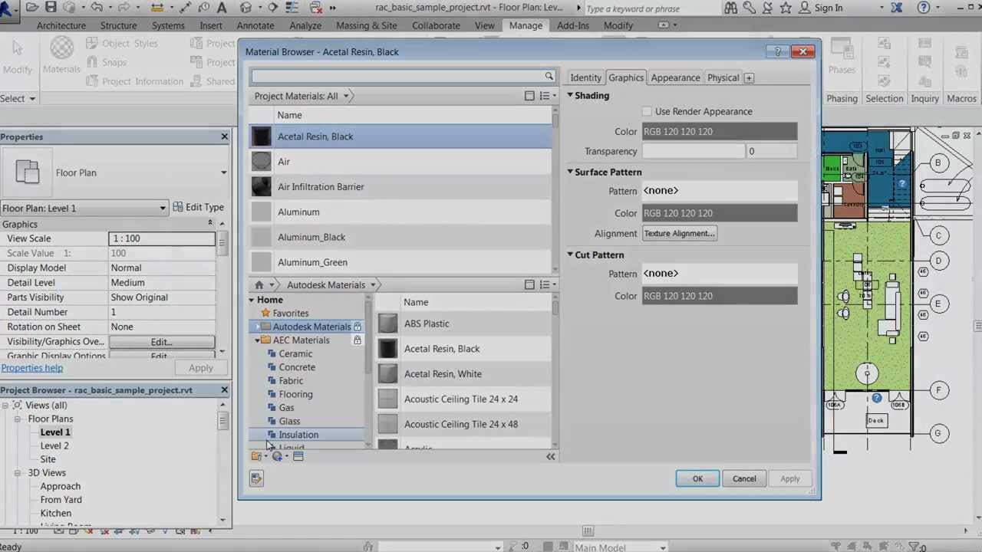Click the Exchange Apps X icon

pos(896,8)
